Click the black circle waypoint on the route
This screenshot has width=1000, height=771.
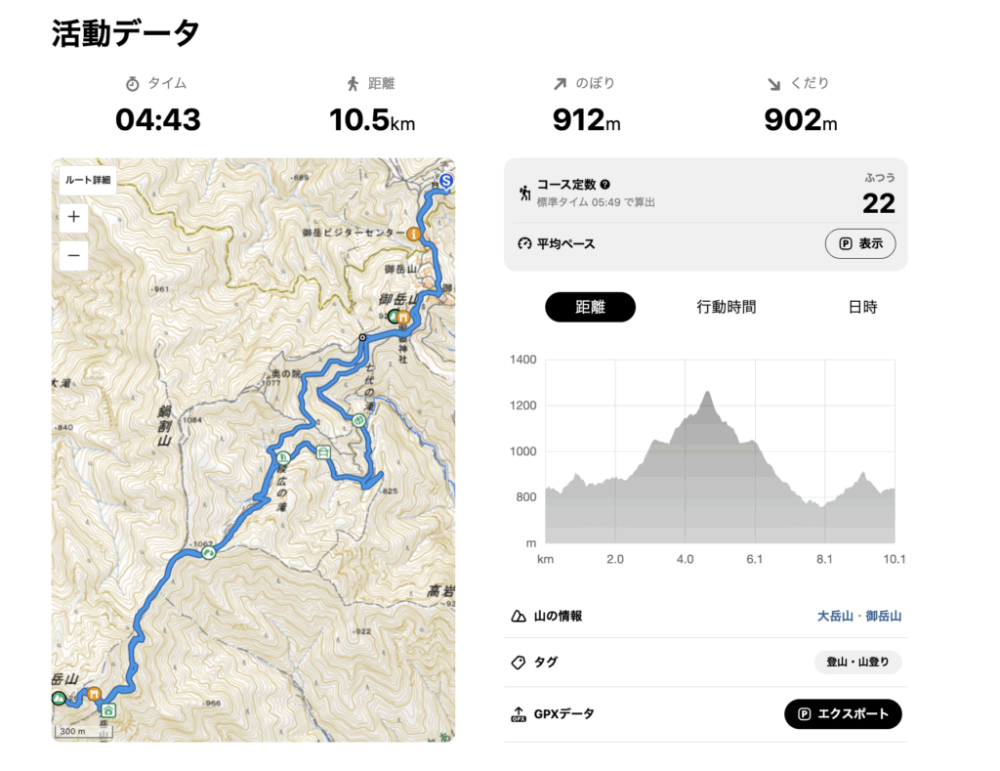click(x=362, y=337)
